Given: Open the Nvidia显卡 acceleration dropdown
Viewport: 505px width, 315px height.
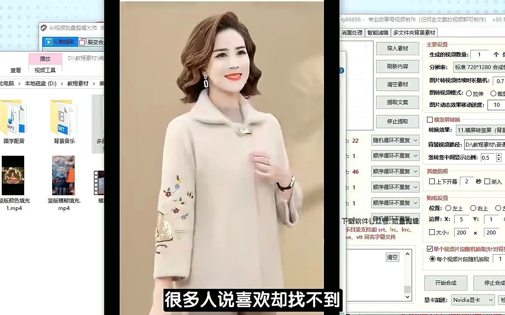Looking at the screenshot, I should click(473, 300).
